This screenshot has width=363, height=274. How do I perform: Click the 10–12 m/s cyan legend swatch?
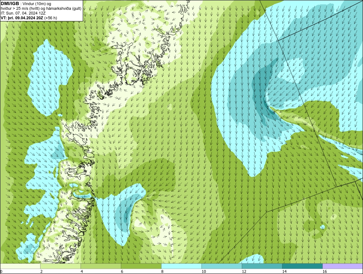(x=222, y=266)
